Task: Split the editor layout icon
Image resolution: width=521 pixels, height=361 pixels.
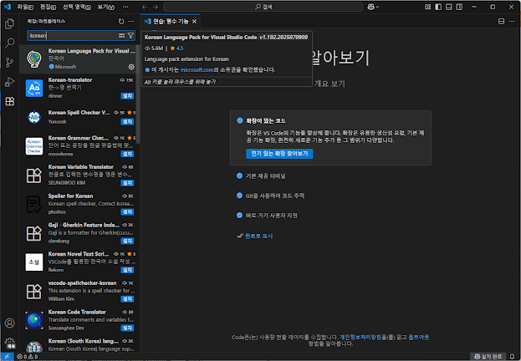Action: click(502, 21)
